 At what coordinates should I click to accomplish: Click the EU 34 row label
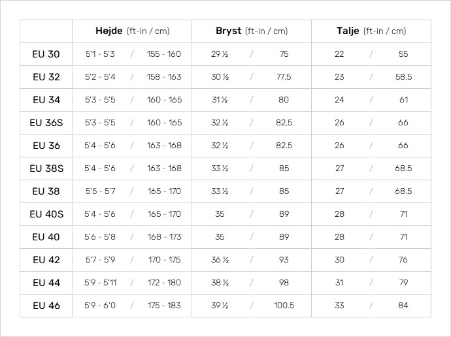pyautogui.click(x=46, y=100)
